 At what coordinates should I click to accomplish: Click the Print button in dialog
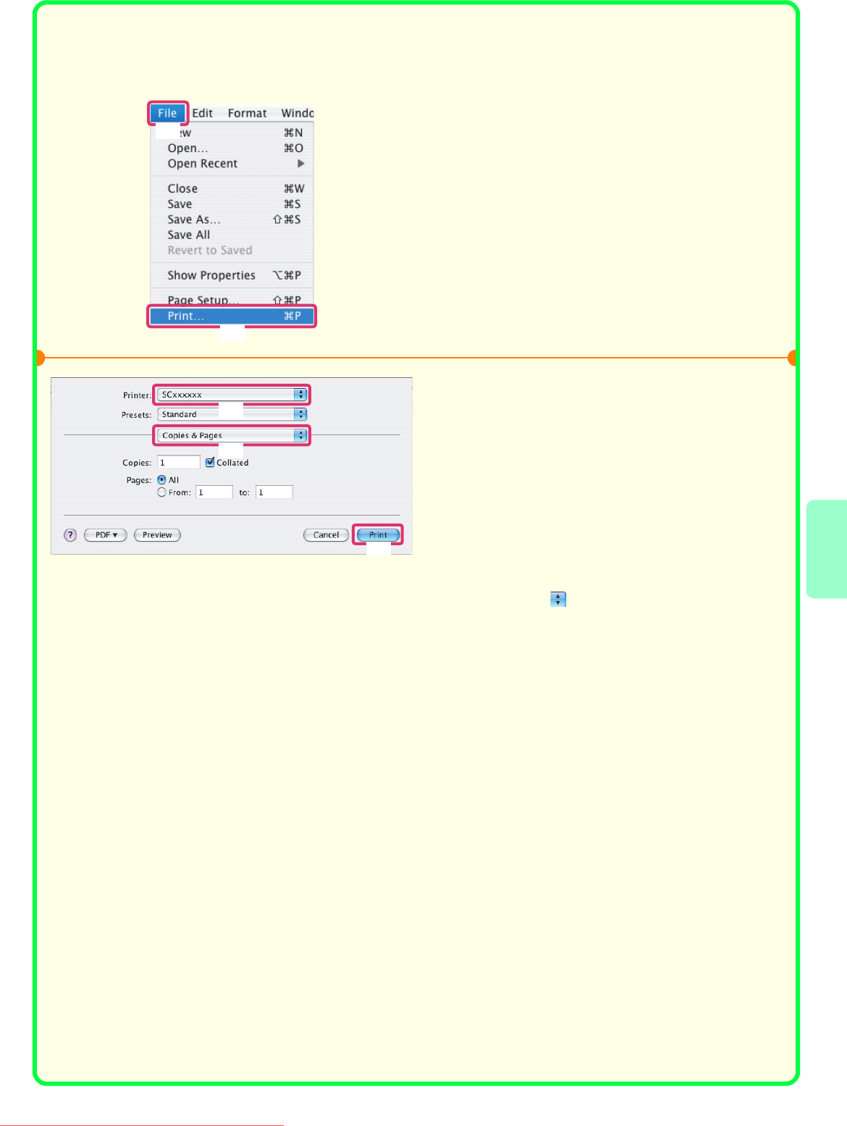coord(378,535)
